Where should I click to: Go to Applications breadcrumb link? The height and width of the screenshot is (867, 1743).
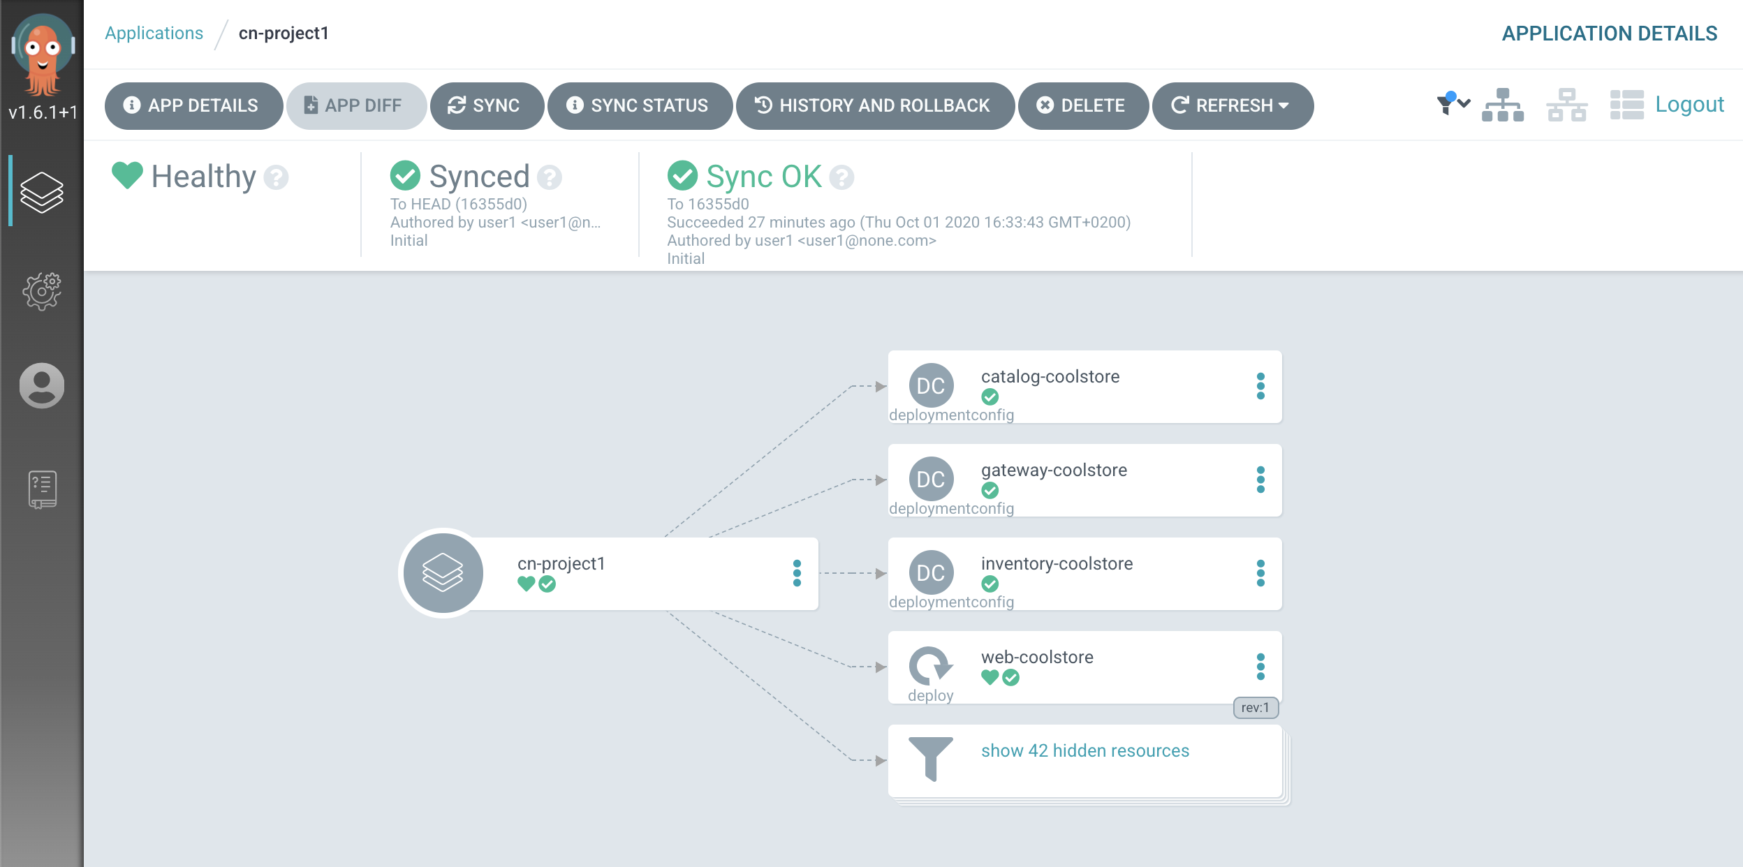[x=154, y=33]
